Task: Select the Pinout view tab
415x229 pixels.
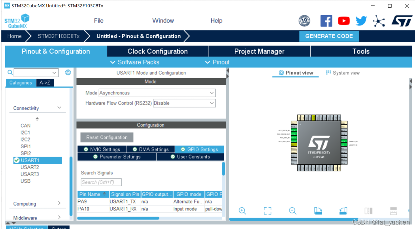Action: pos(296,73)
